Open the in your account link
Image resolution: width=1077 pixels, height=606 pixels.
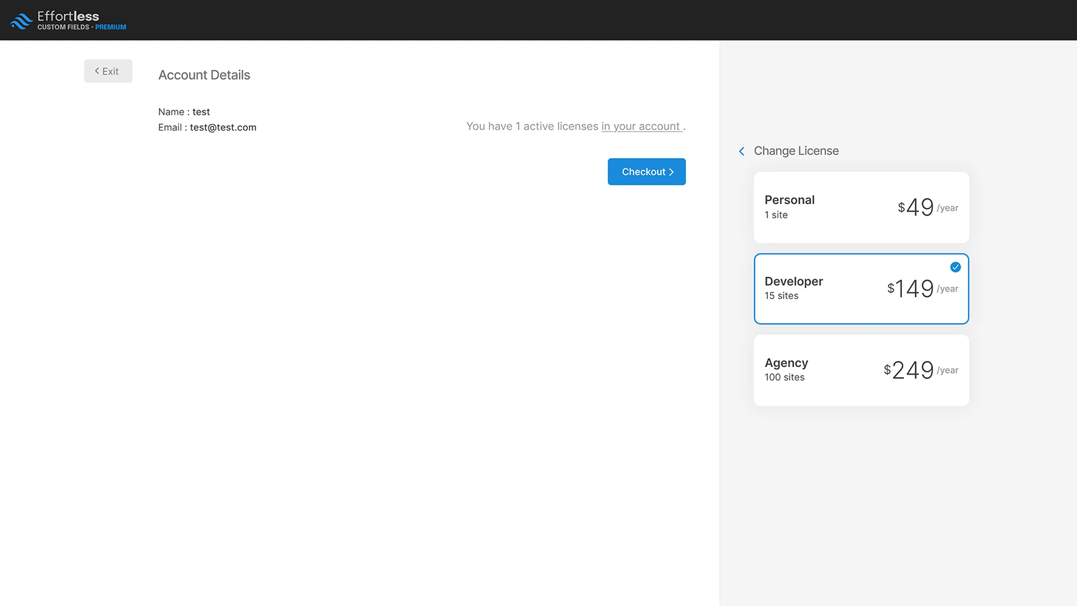pyautogui.click(x=641, y=126)
